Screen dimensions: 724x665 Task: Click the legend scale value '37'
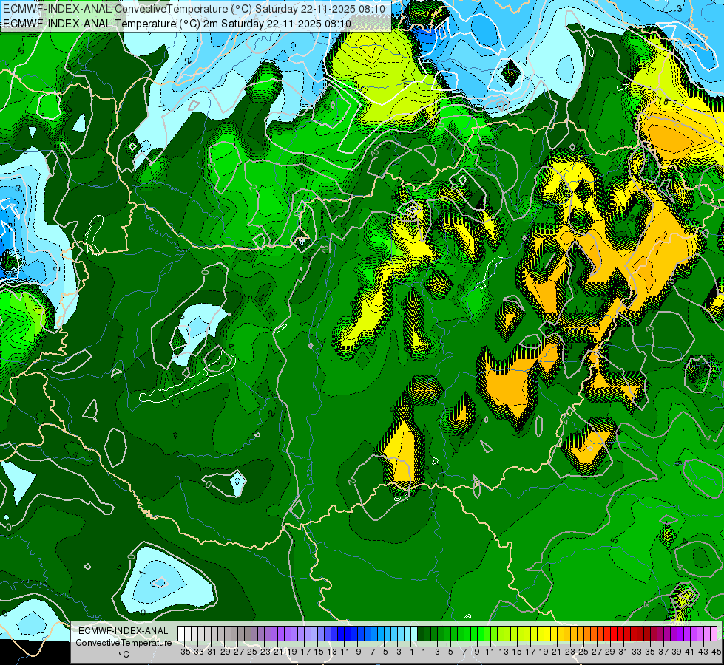point(663,652)
